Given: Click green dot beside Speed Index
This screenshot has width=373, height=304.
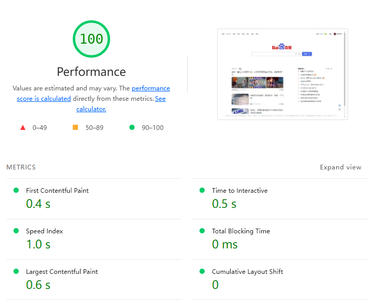Looking at the screenshot, I should click(16, 231).
